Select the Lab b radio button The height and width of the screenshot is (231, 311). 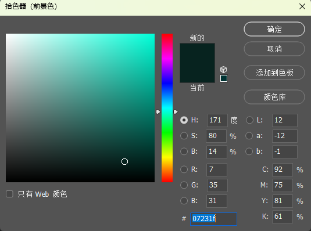click(x=249, y=151)
